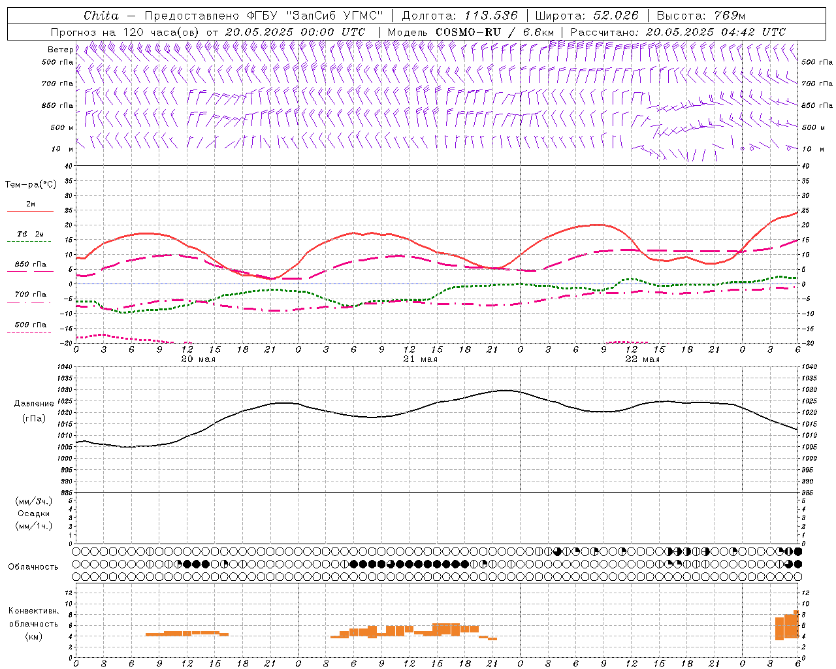
Task: Click the longitude value "Долгота: 113.536"
Action: coord(460,15)
